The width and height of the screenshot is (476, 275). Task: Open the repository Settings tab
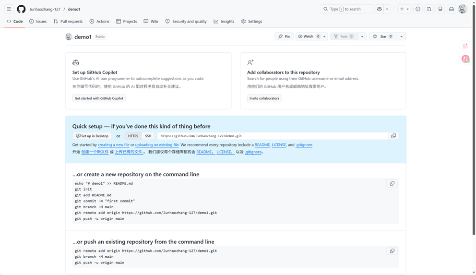tap(251, 21)
